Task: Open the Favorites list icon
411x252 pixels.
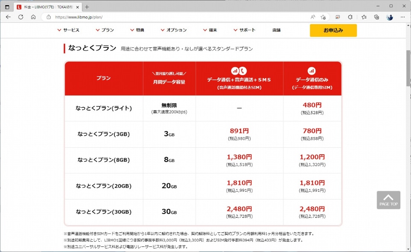Action: 364,17
